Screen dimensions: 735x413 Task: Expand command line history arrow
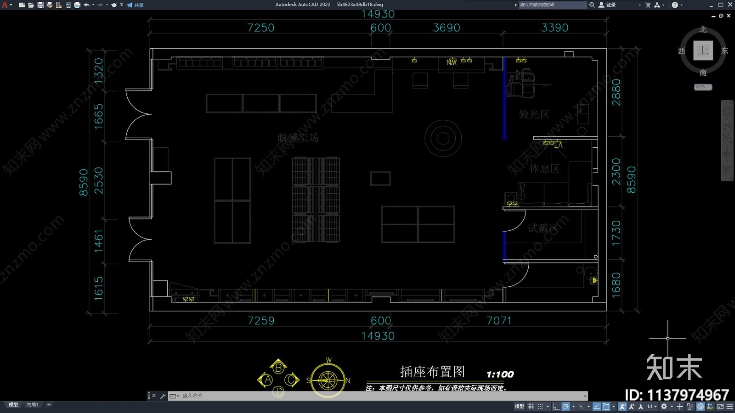(x=585, y=396)
